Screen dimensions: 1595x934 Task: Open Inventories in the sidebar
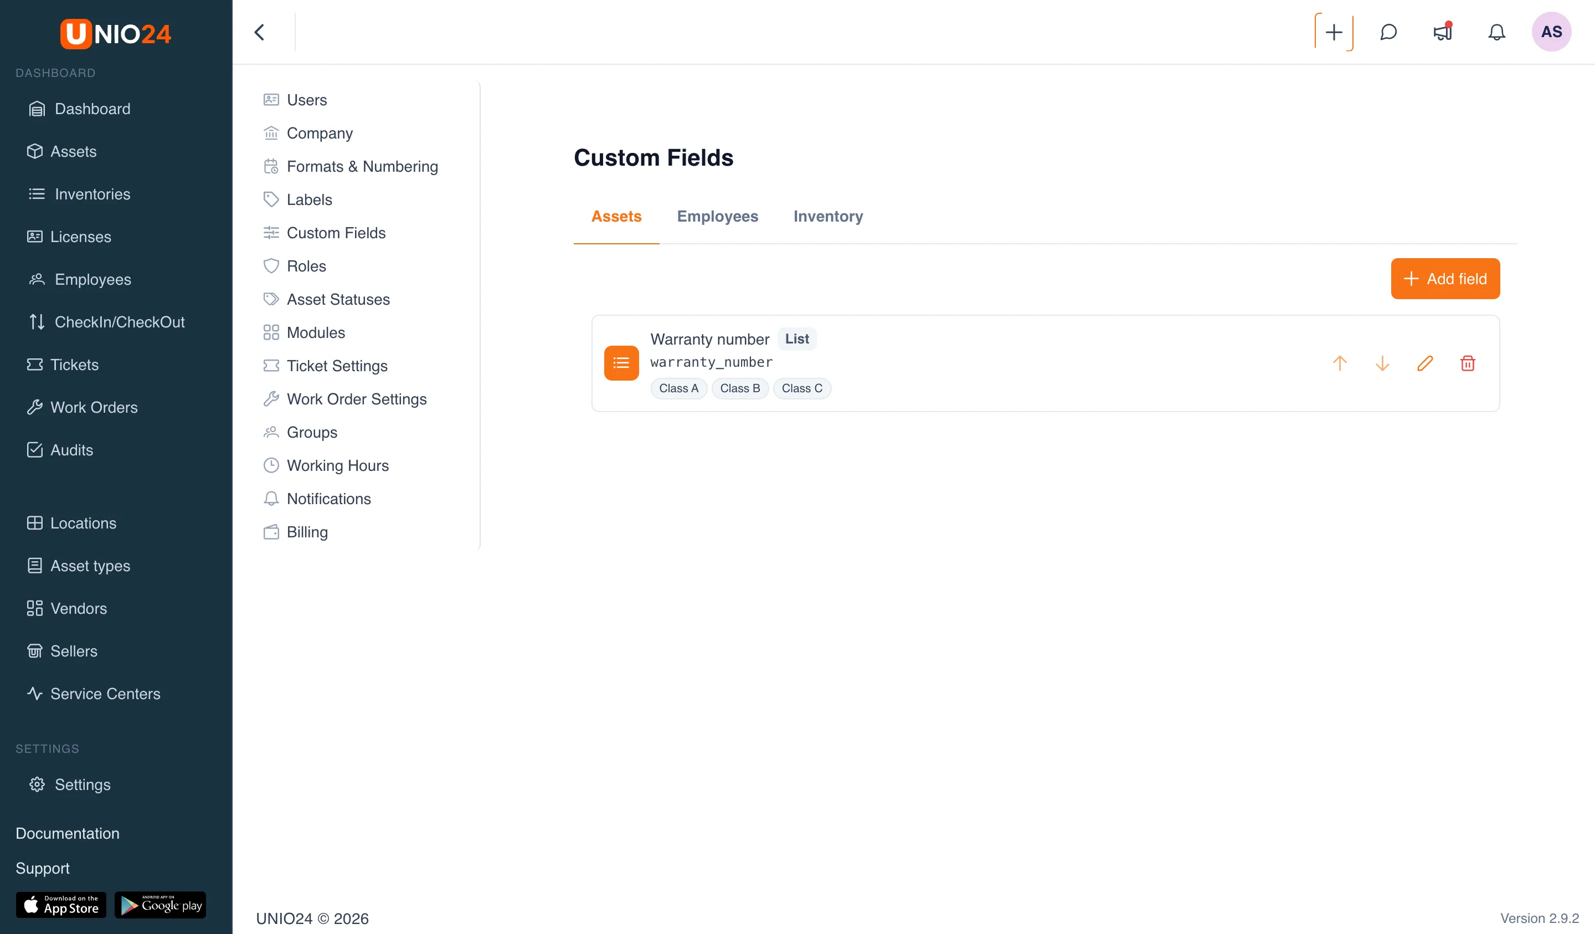click(80, 194)
